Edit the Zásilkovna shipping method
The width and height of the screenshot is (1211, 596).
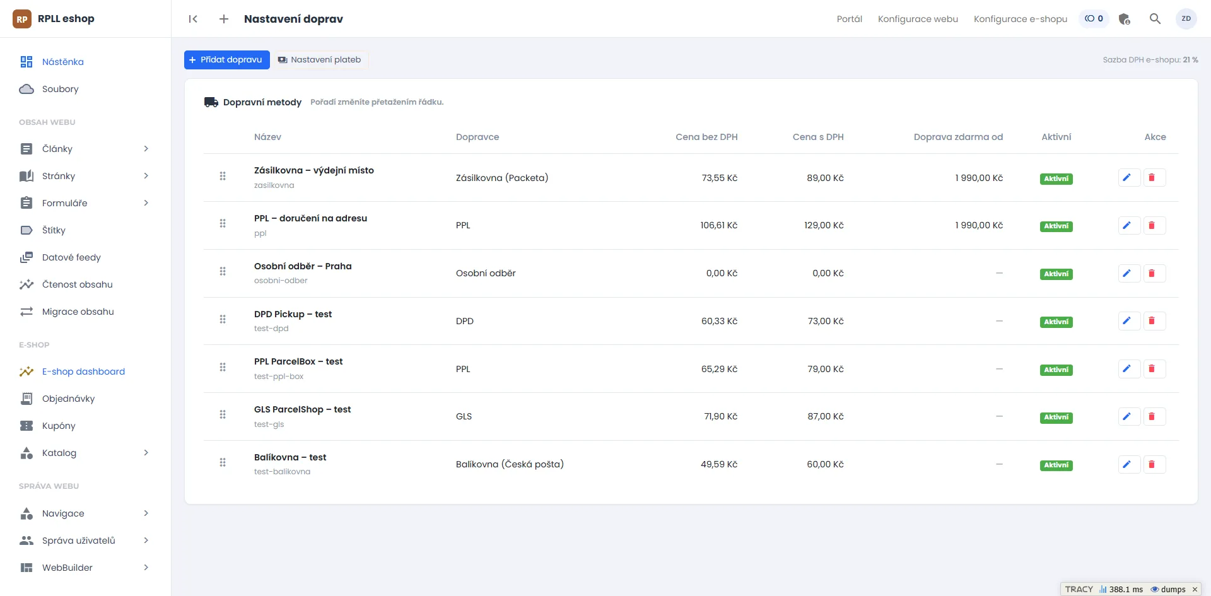coord(1127,178)
